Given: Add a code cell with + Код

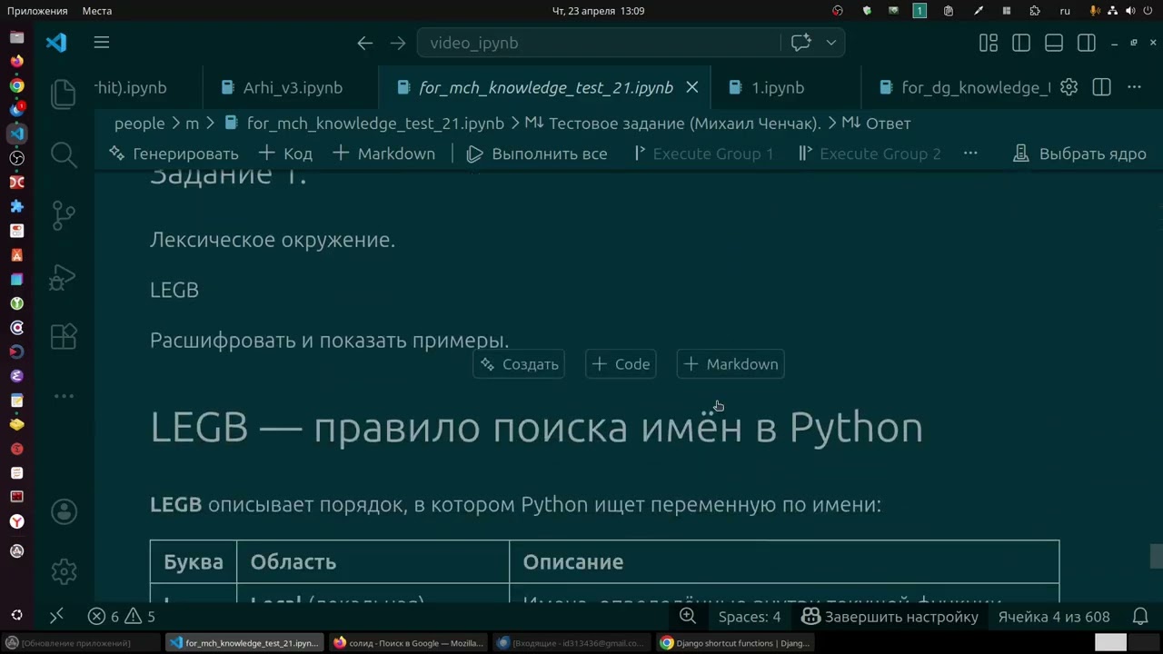Looking at the screenshot, I should (285, 154).
